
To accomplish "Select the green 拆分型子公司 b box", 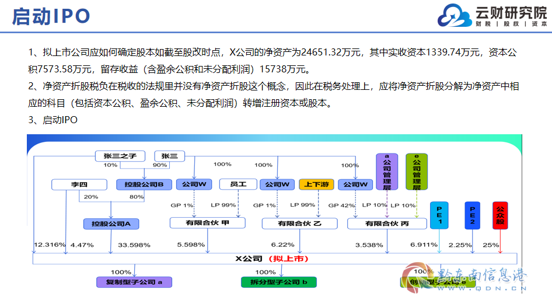I will click(x=279, y=282).
